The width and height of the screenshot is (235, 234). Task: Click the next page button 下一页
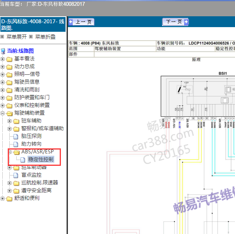click(175, 22)
